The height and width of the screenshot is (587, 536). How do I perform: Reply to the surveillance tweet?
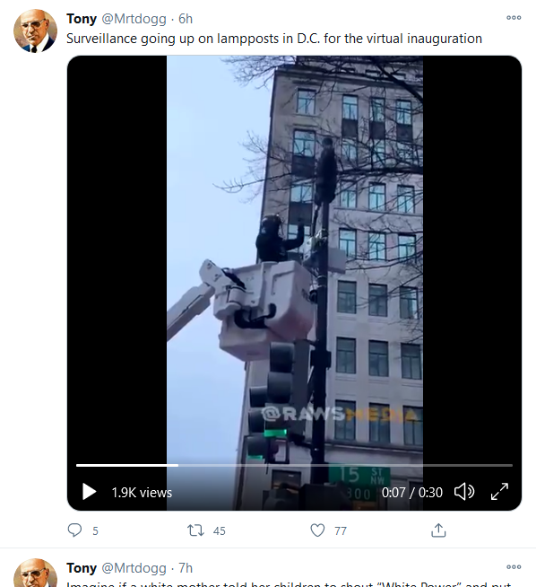click(x=74, y=530)
